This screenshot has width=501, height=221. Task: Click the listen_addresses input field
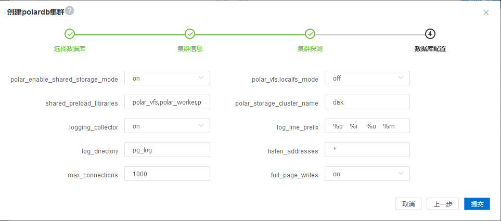[367, 150]
